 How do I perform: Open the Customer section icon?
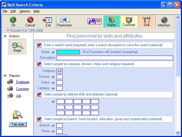(129, 20)
